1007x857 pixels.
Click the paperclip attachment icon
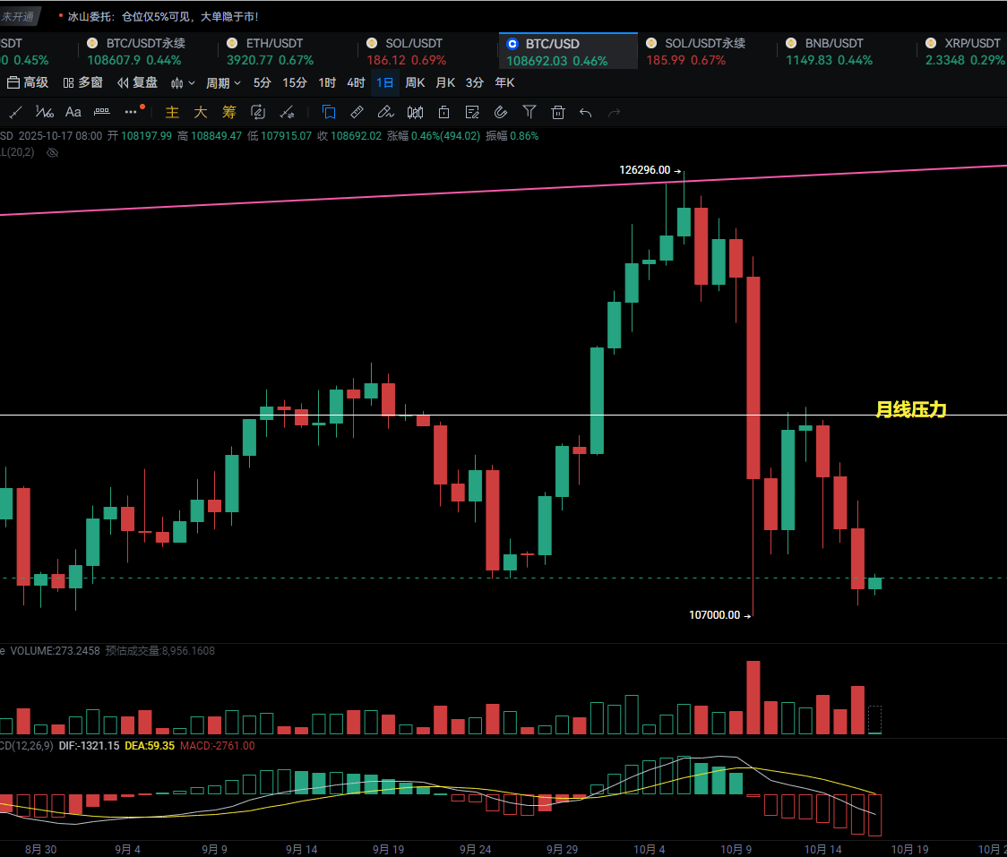(501, 112)
